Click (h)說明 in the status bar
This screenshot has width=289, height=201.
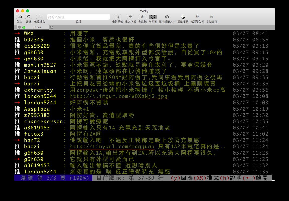point(230,178)
